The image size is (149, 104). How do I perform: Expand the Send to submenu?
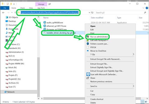[110, 86]
